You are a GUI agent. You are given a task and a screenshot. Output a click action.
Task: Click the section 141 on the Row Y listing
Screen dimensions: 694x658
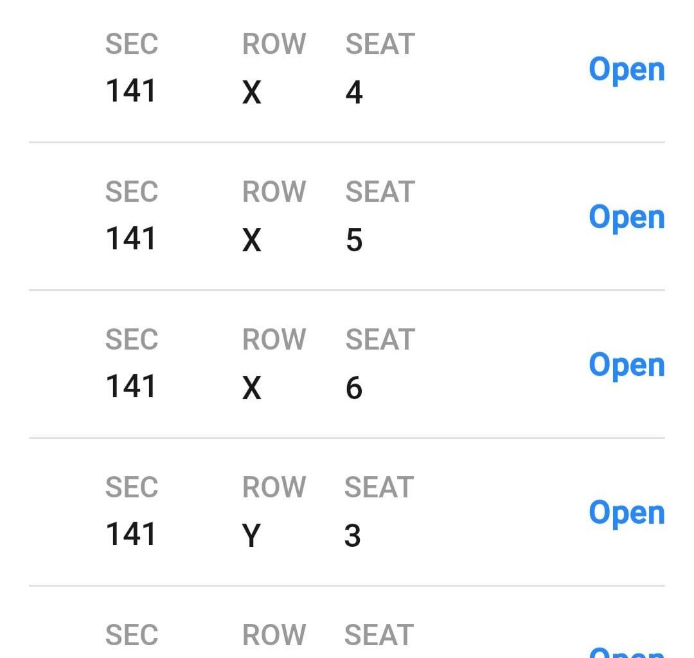coord(130,534)
